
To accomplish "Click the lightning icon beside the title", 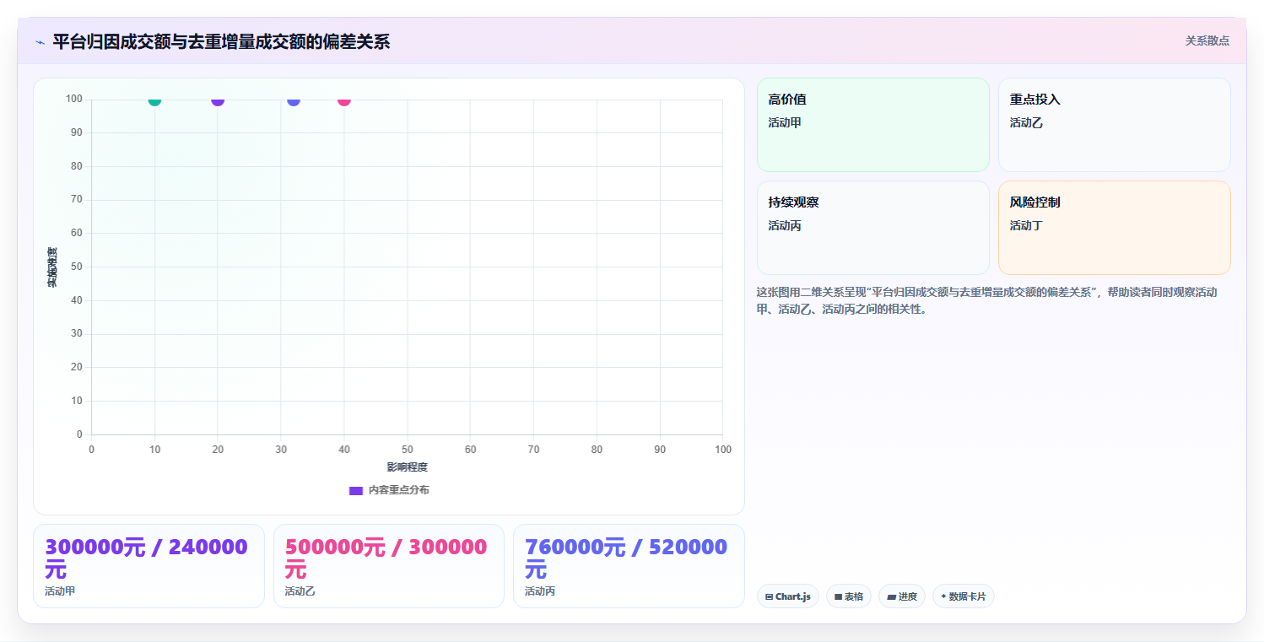I will 40,42.
